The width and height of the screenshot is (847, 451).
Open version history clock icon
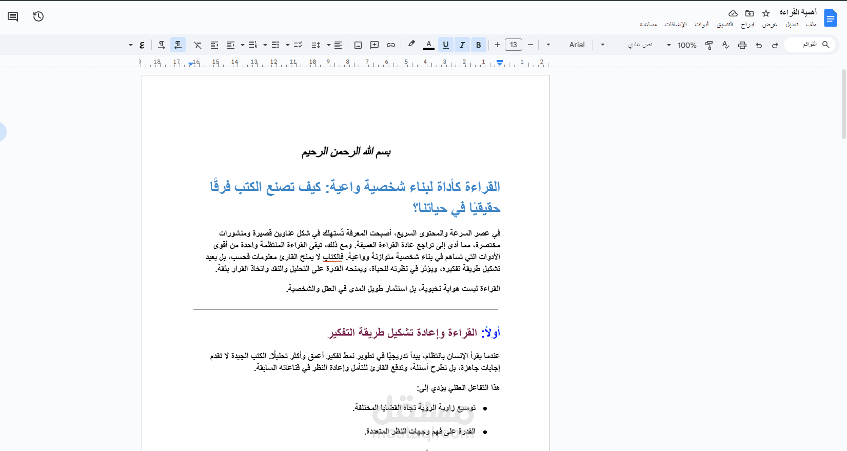[38, 16]
